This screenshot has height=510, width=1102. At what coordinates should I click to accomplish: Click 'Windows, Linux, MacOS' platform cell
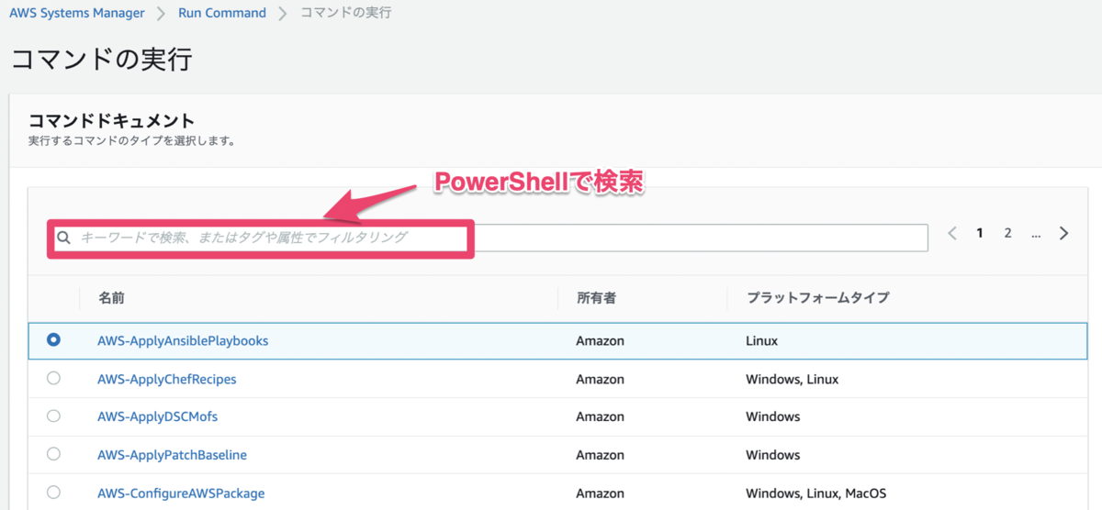[x=815, y=493]
